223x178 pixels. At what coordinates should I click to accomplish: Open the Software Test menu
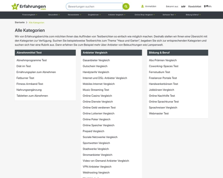point(169,14)
